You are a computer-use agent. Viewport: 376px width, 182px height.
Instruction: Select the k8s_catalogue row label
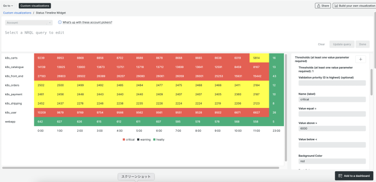point(14,67)
